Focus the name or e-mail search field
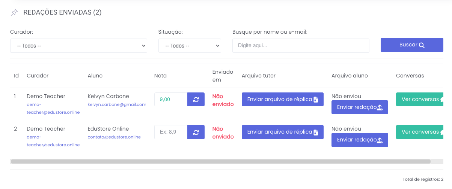The width and height of the screenshot is (452, 189). point(301,46)
